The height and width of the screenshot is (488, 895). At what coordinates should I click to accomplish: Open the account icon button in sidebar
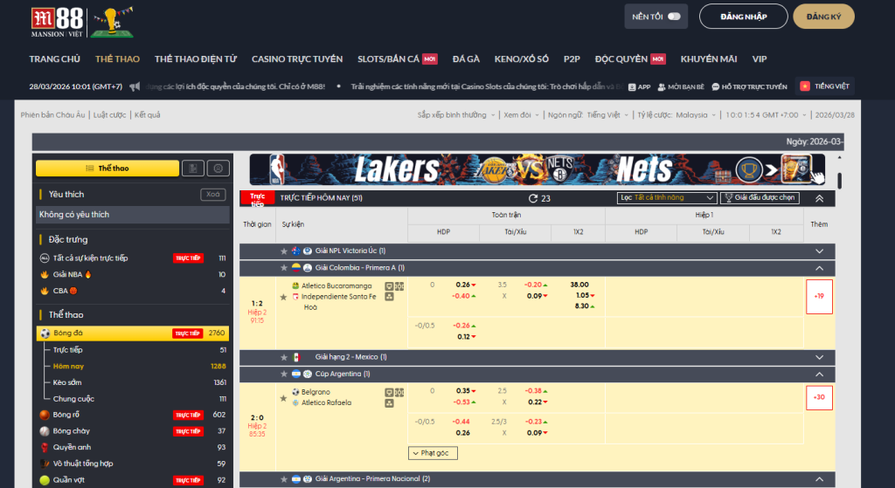tap(218, 168)
